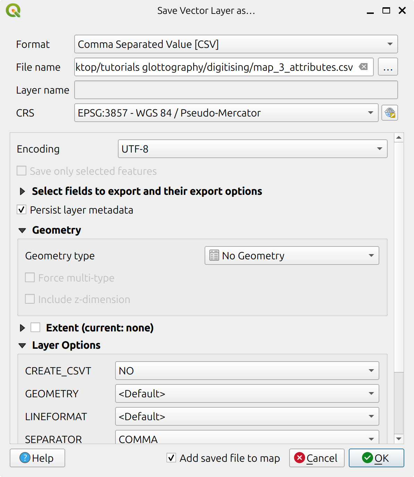Image resolution: width=414 pixels, height=477 pixels.
Task: Disable Add saved file to map
Action: click(171, 458)
